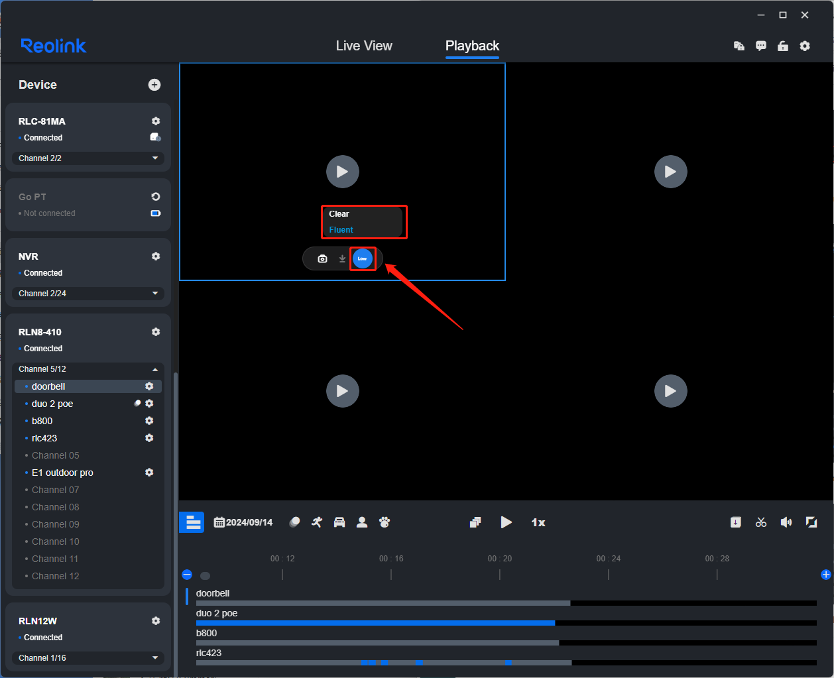This screenshot has width=834, height=678.
Task: Toggle the Low stream quality button
Action: click(x=363, y=258)
